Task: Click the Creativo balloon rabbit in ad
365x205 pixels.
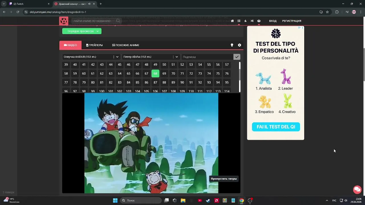Action: coord(287,101)
